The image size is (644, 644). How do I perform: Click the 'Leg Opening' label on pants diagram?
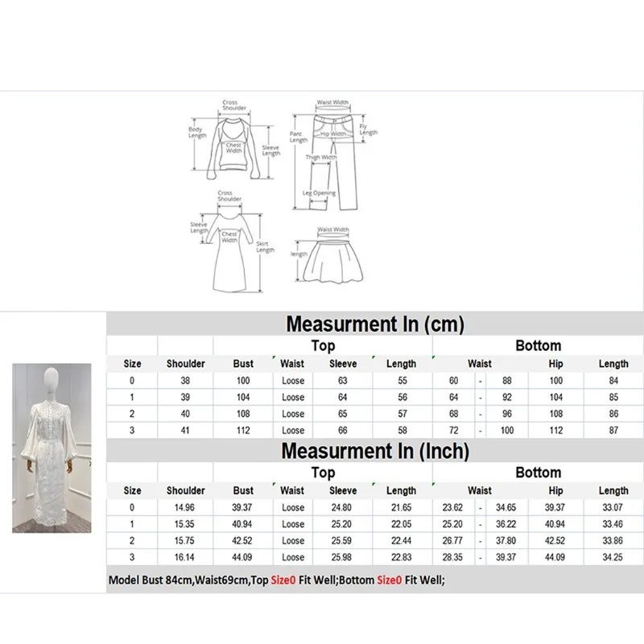[319, 193]
